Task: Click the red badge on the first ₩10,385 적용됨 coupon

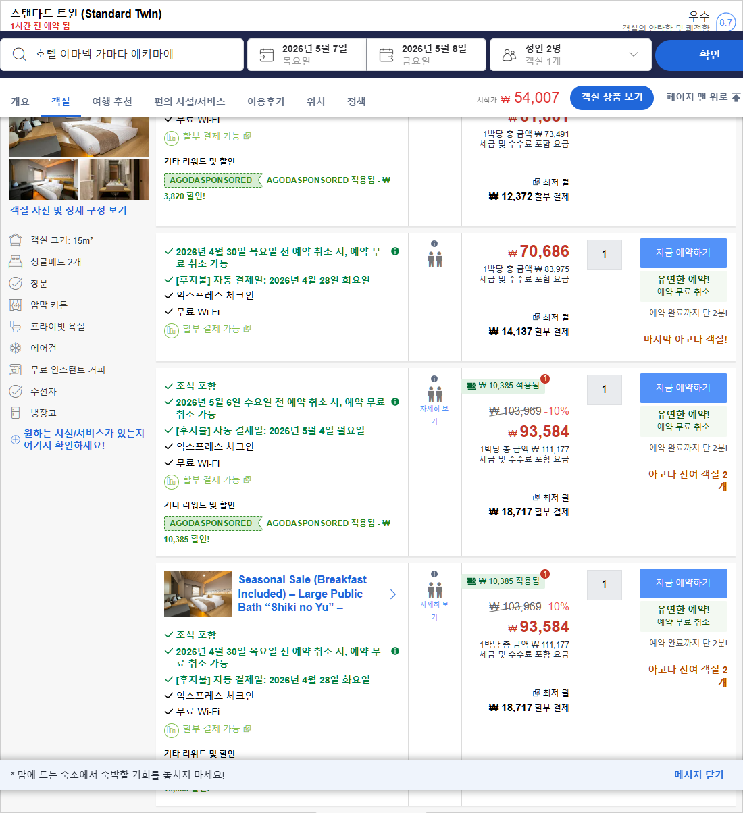Action: [x=545, y=379]
